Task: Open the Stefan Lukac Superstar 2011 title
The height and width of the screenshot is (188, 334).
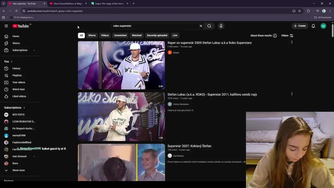Action: tap(212, 95)
